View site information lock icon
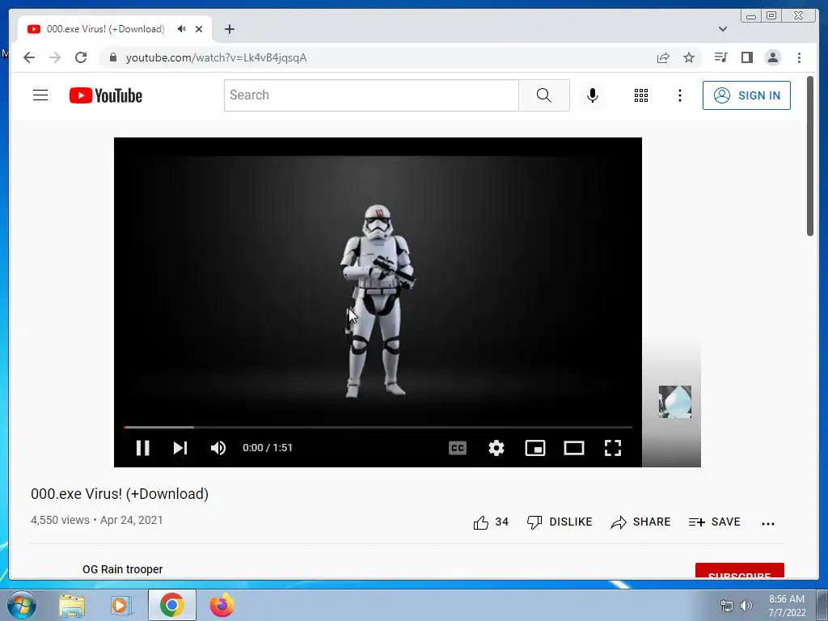 coord(112,57)
